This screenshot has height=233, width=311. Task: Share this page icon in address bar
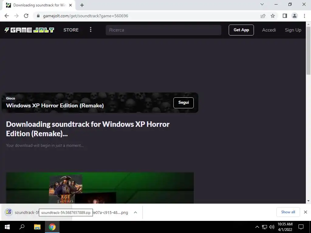coord(263,16)
